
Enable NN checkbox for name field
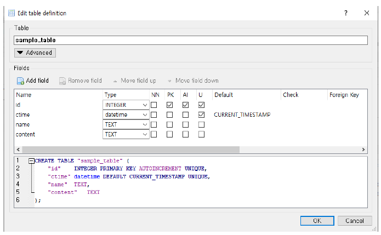point(154,124)
